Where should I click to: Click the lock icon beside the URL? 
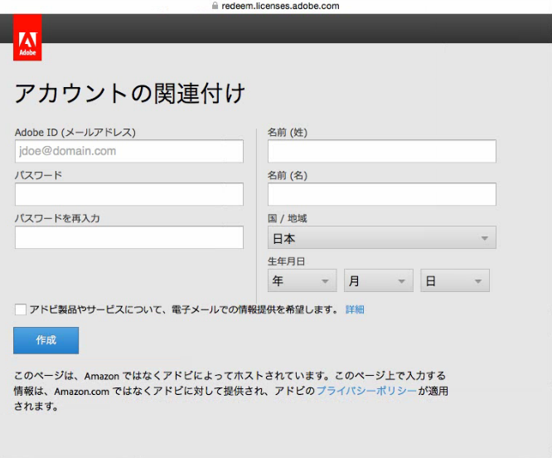[215, 6]
